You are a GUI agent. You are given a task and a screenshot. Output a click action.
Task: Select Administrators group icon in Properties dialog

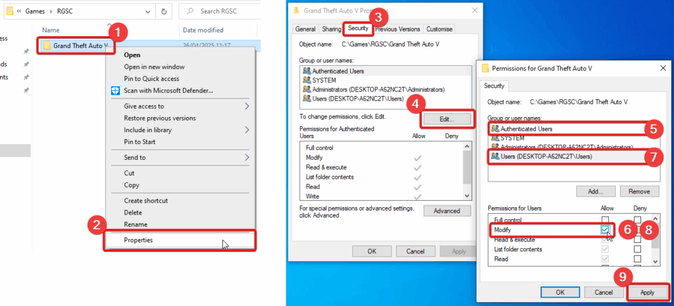coord(307,89)
